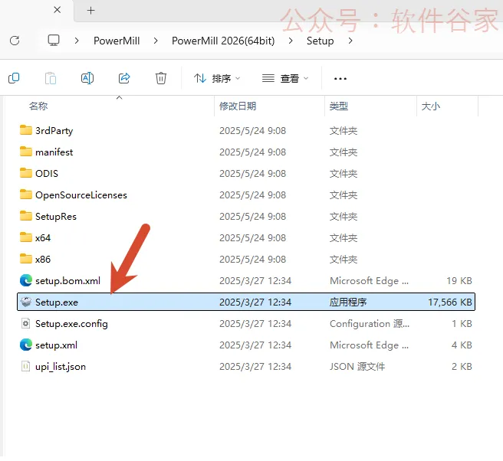The height and width of the screenshot is (461, 503).
Task: Select the SetupRes folder icon
Action: [25, 216]
